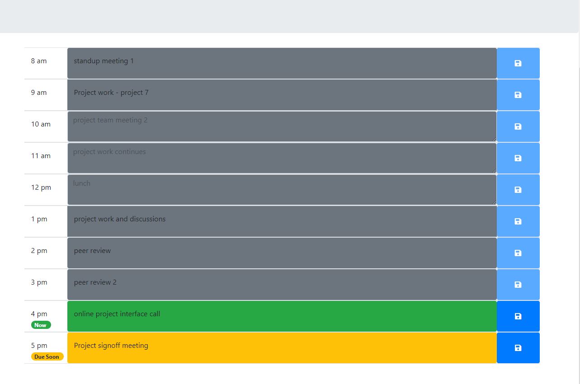Edit green 'online project interface call' field
Viewport: 580px width, 384px height.
coord(282,316)
